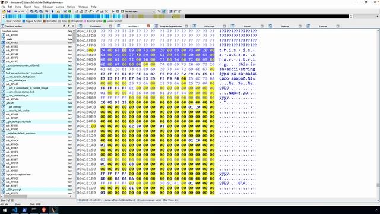Click the External symbol legend swatch
This screenshot has width=380, height=214.
[85, 21]
